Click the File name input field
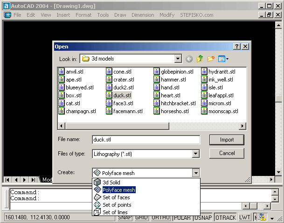This screenshot has height=223, width=284. coord(146,140)
